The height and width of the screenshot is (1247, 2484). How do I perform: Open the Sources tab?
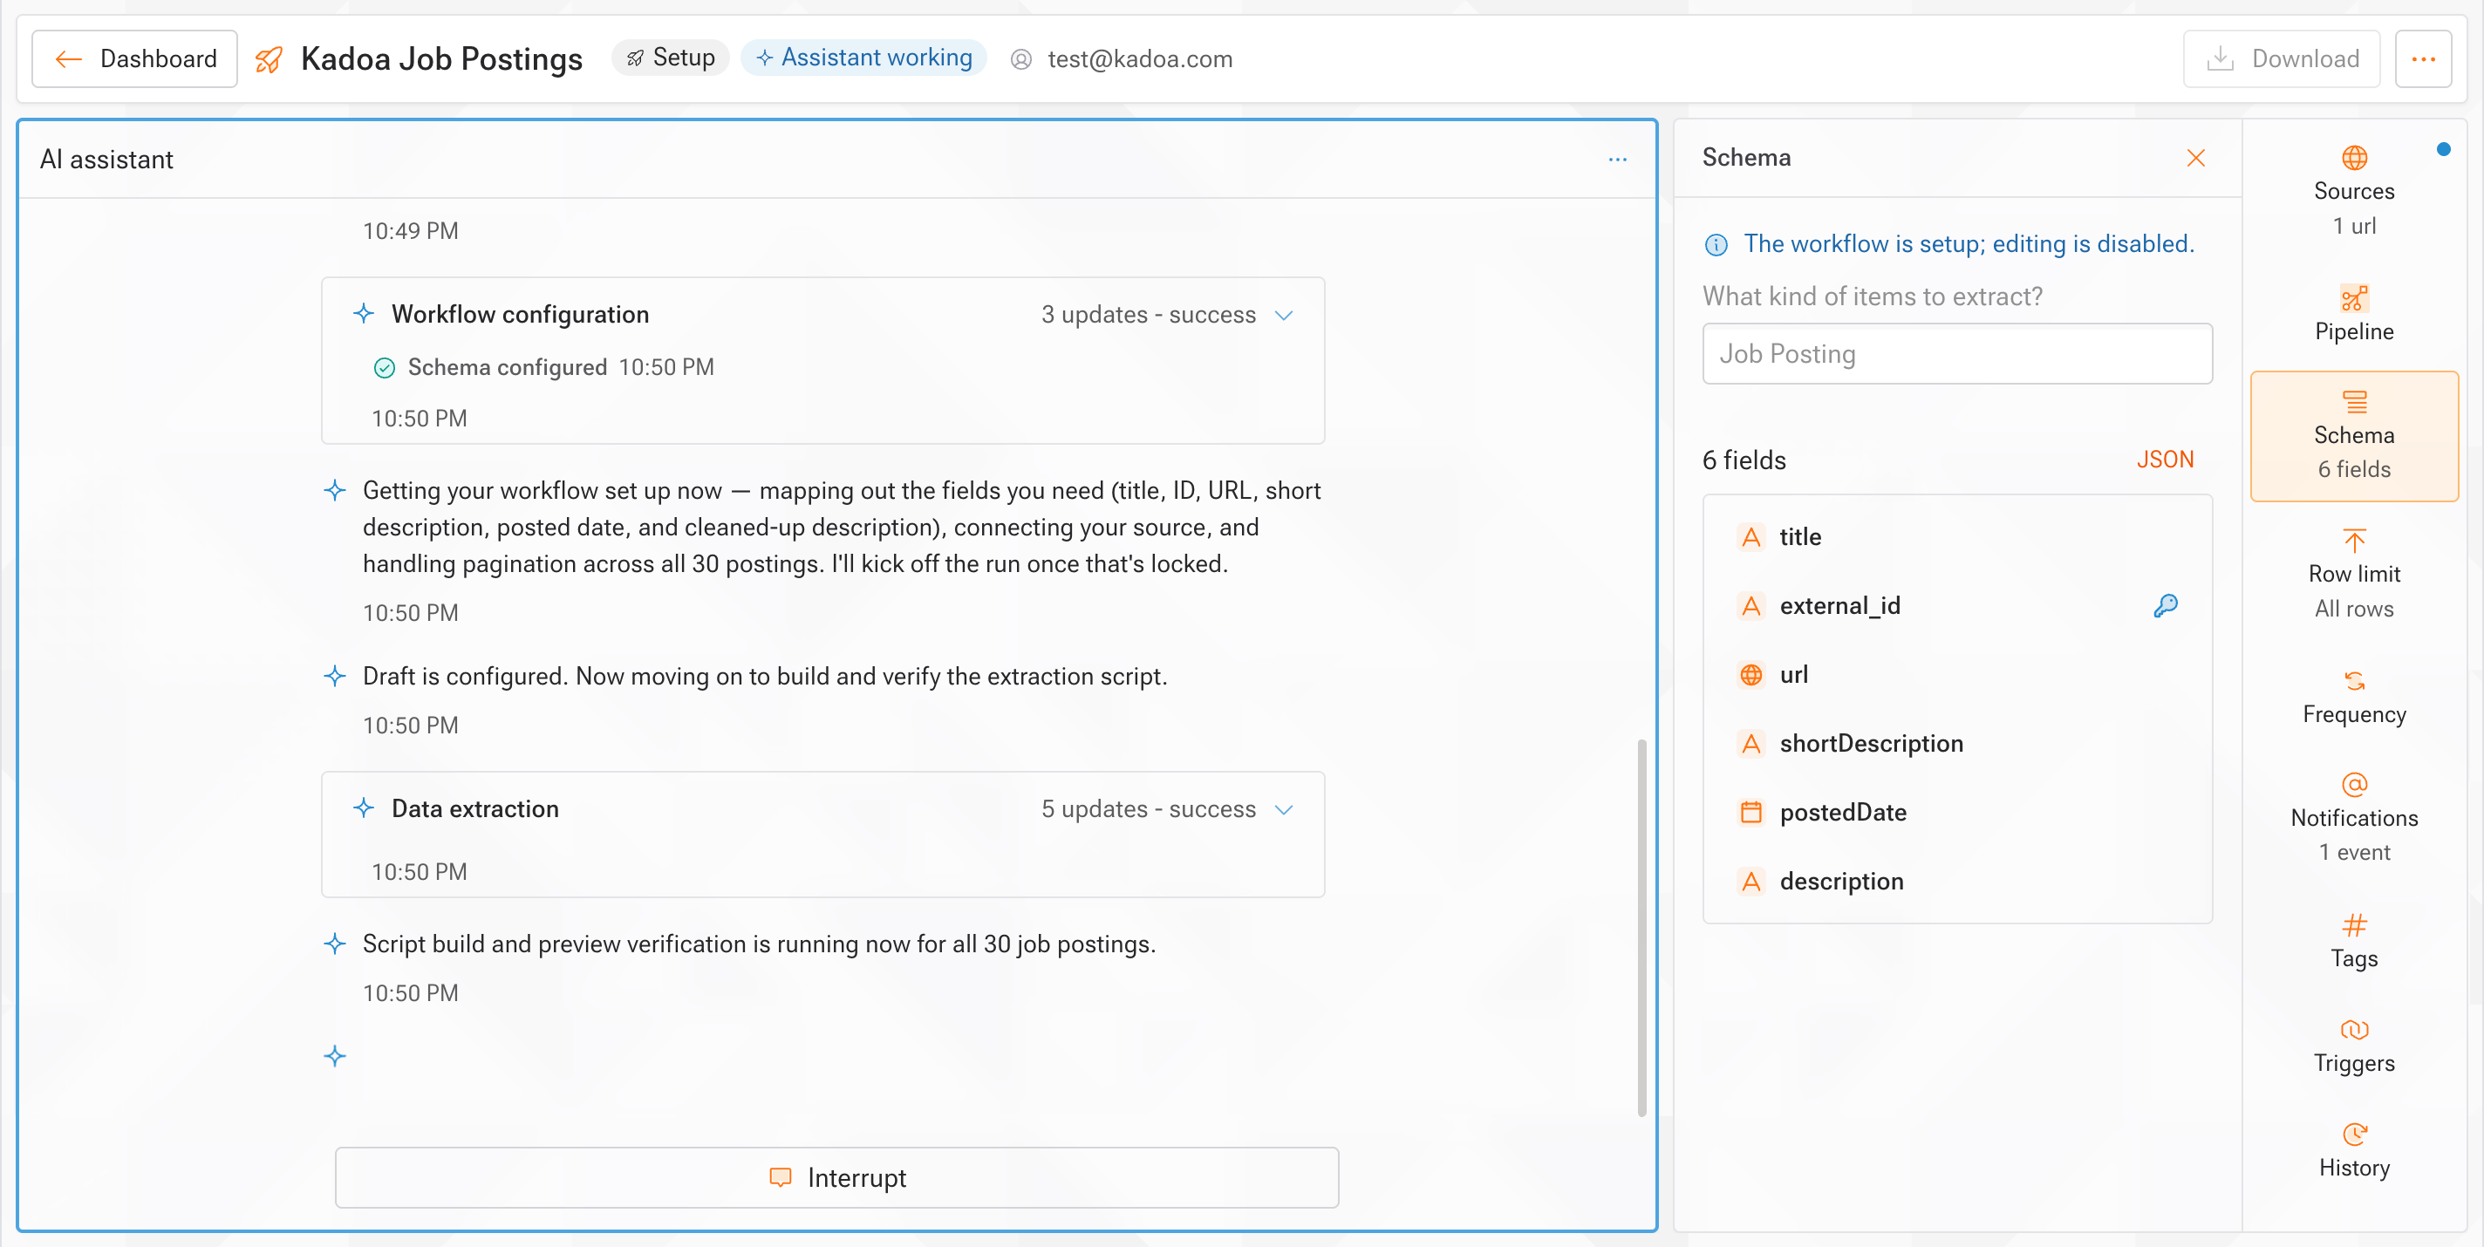pyautogui.click(x=2354, y=191)
